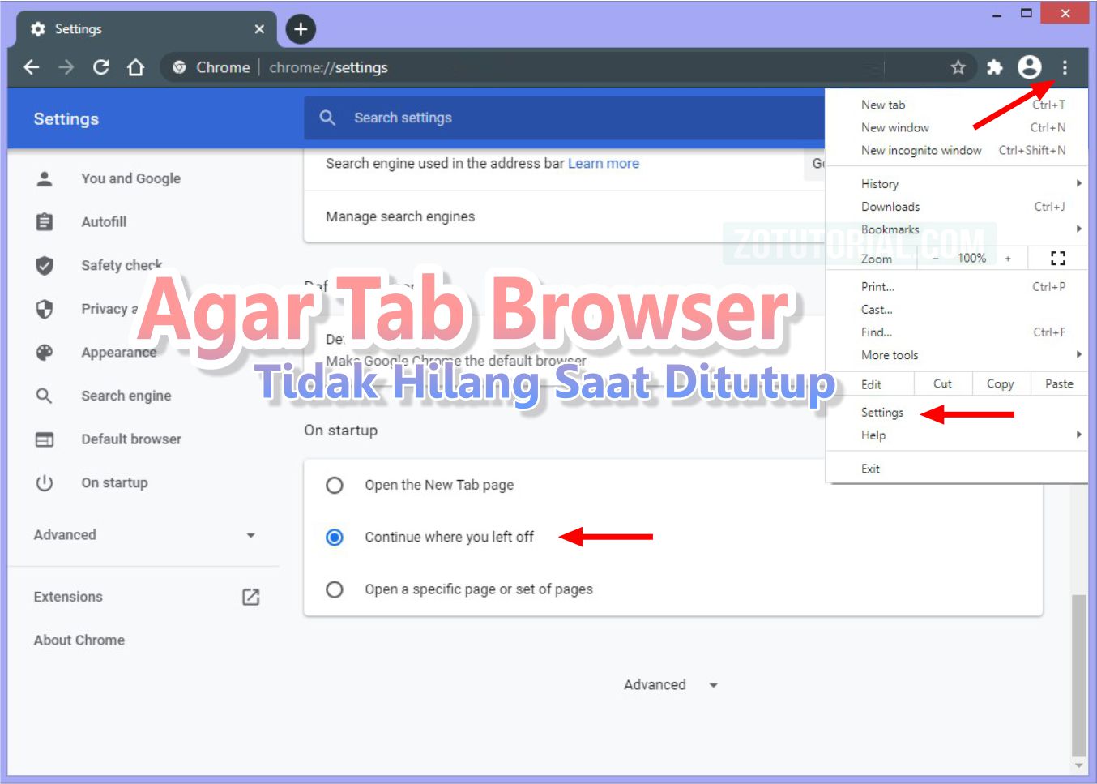Open Manage search engines
This screenshot has height=784, width=1097.
[x=400, y=216]
